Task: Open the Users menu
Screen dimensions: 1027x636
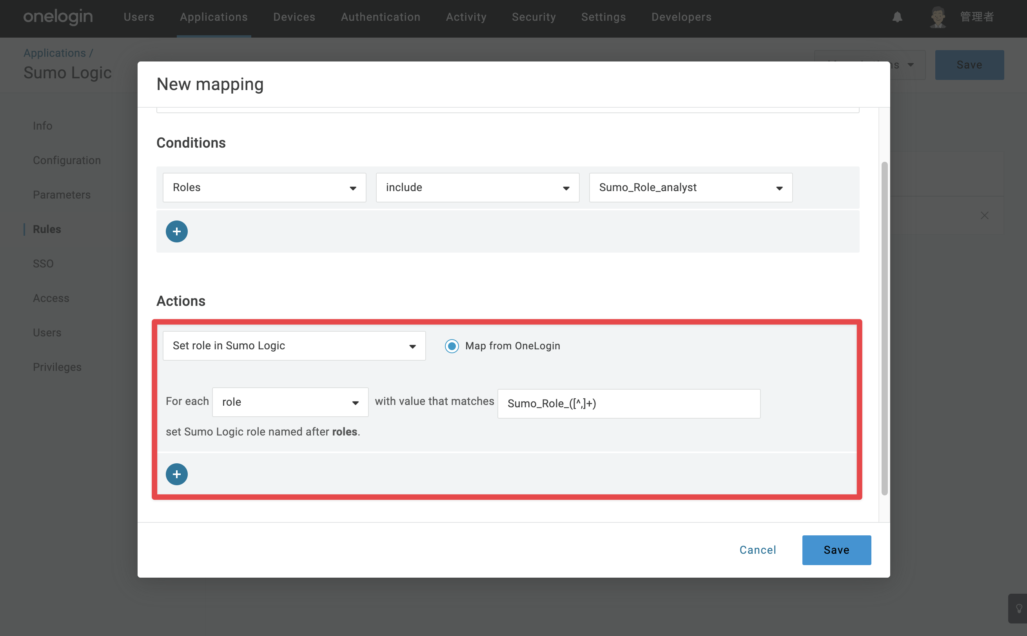Action: (x=139, y=17)
